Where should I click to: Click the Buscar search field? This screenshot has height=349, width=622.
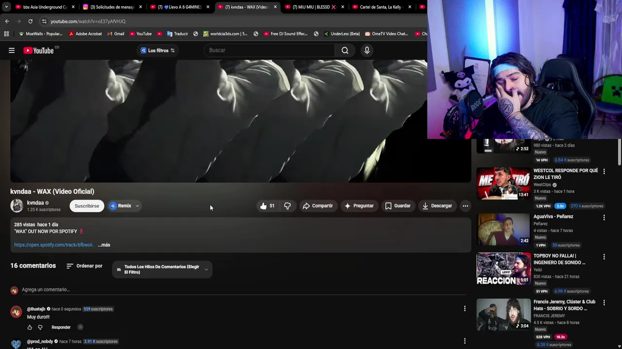point(269,50)
